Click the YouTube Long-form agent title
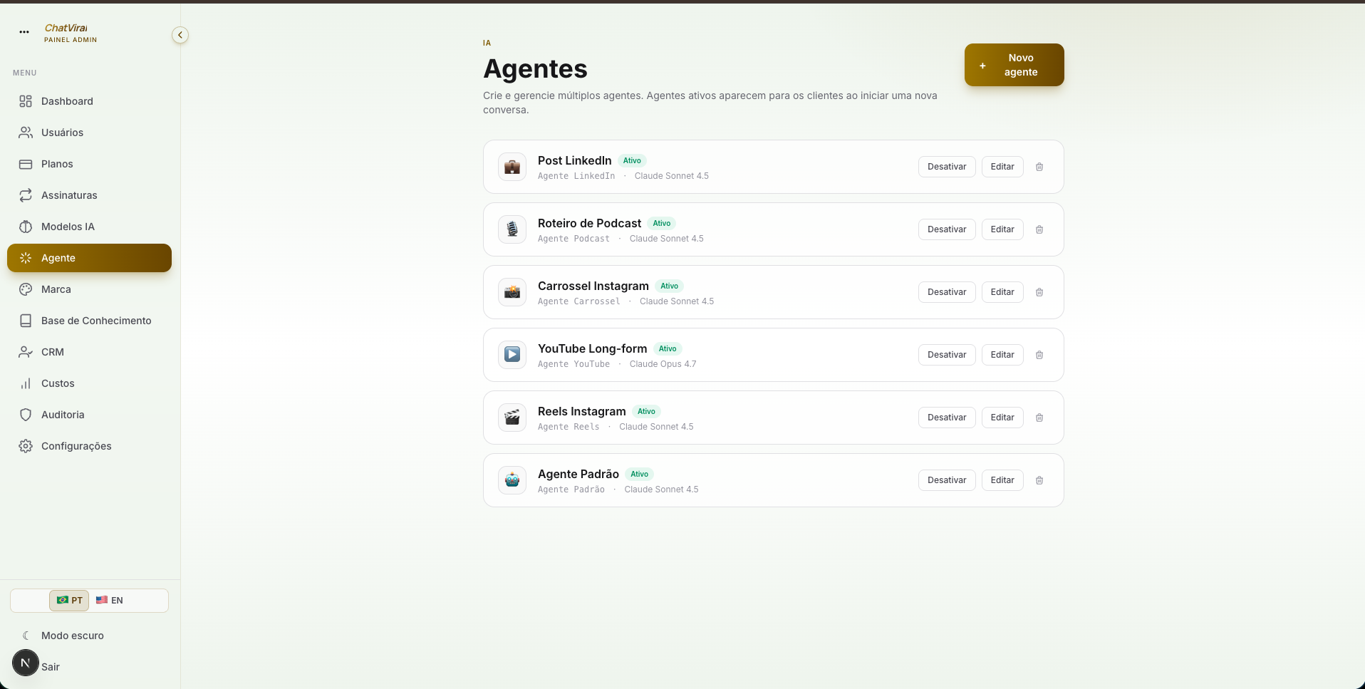 593,348
